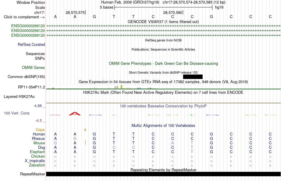Click the Sequences track label

click(x=35, y=54)
